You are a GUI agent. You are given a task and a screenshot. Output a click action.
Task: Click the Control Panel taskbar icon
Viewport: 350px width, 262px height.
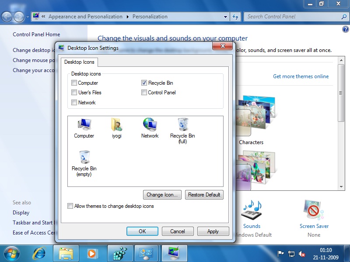pyautogui.click(x=146, y=254)
